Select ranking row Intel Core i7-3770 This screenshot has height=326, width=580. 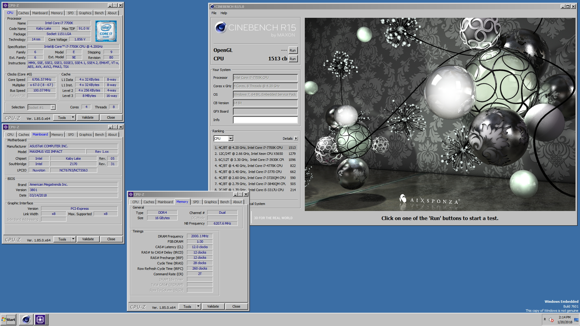click(x=255, y=172)
